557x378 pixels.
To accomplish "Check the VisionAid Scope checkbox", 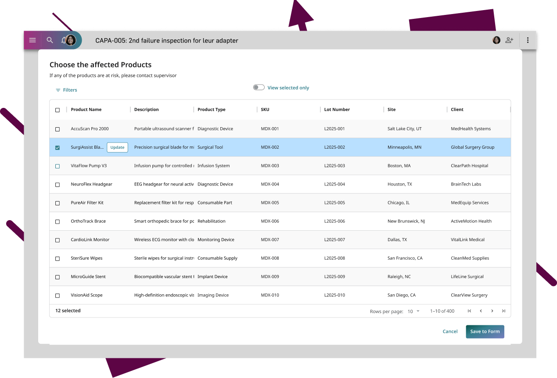I will [57, 296].
